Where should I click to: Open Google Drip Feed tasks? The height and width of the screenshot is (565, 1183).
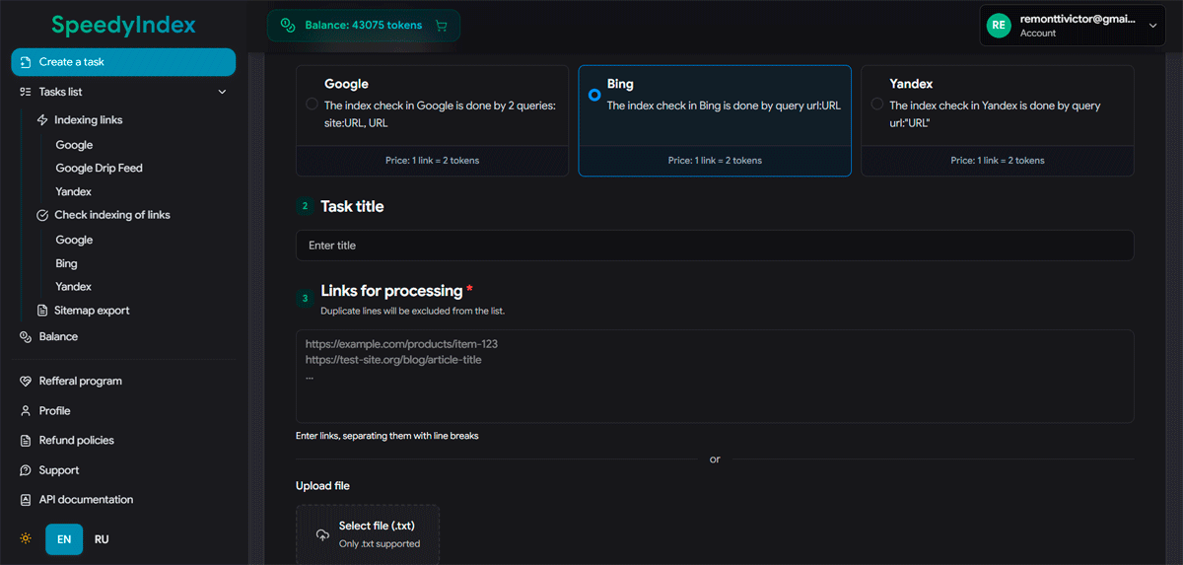(99, 169)
